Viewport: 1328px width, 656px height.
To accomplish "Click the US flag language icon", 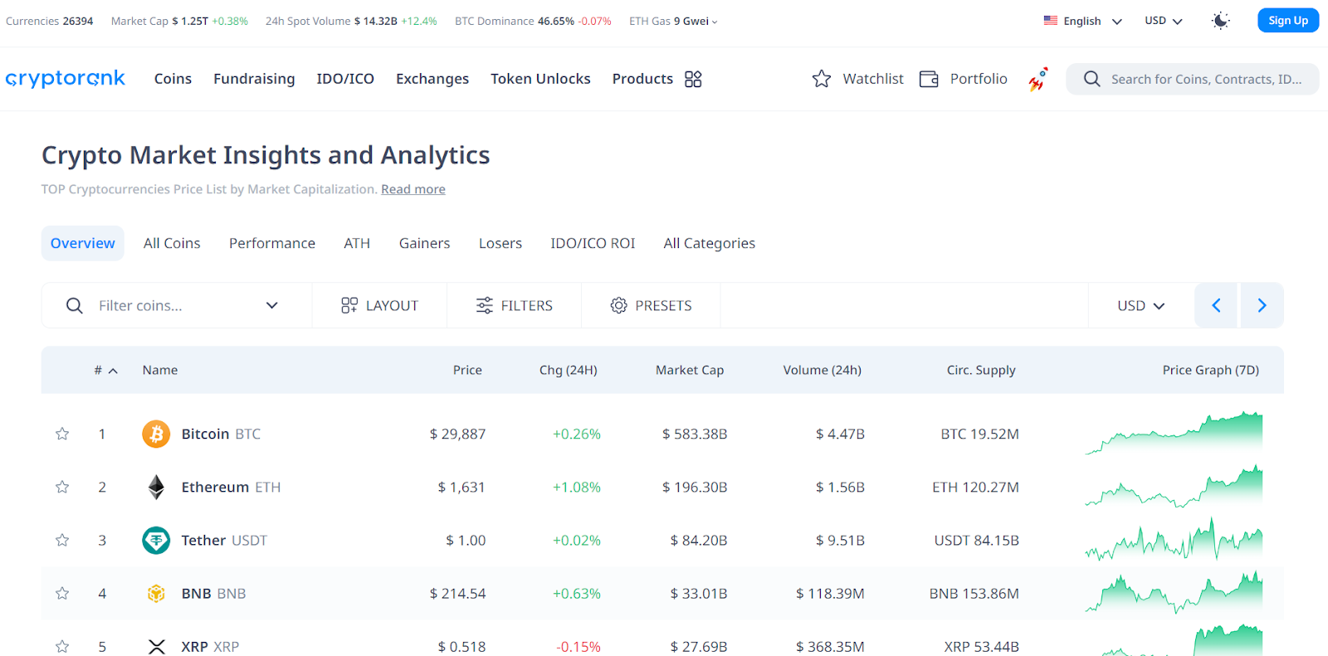I will (1051, 20).
